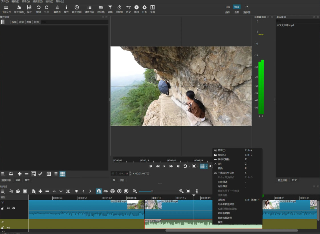Mute the V1 track speaker icon

pos(8,208)
